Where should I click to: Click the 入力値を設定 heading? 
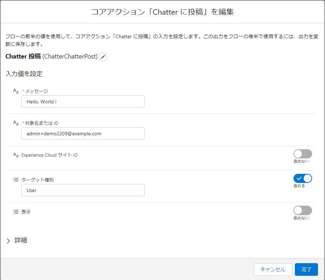[x=24, y=74]
